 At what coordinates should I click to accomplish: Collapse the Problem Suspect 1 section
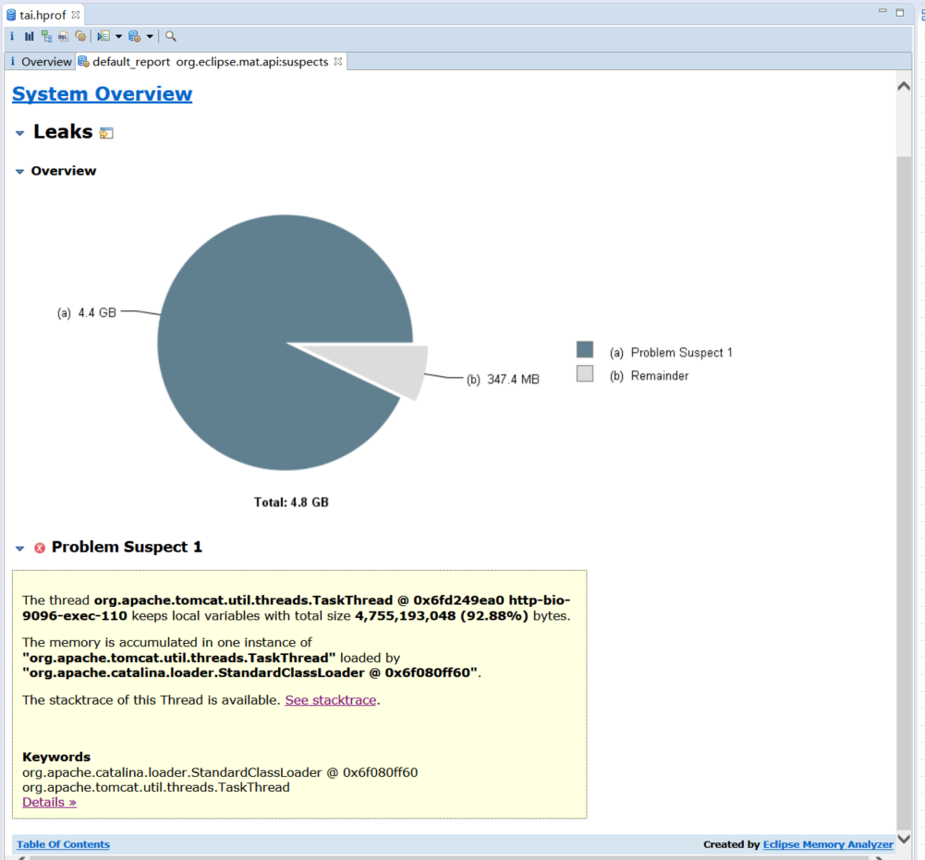[x=19, y=549]
